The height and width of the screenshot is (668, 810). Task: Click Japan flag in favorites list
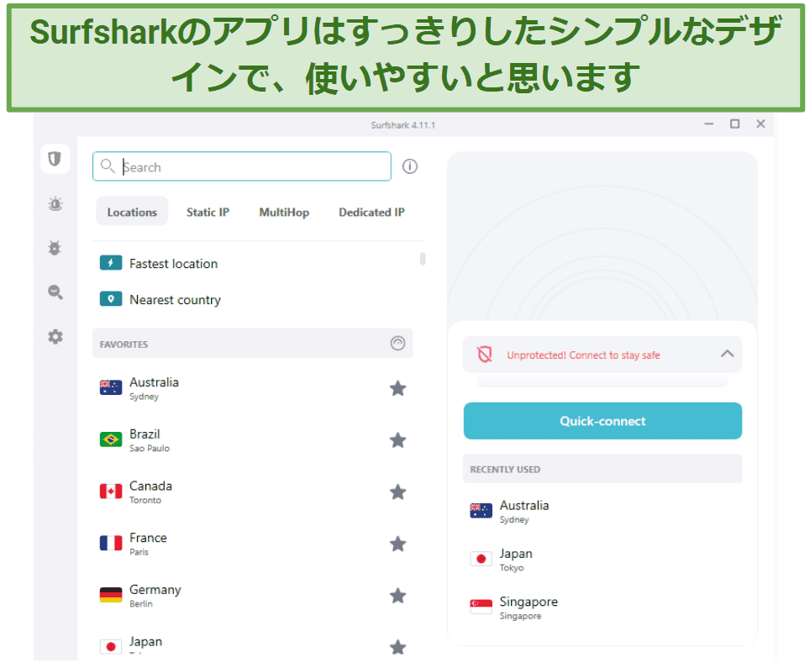(111, 646)
